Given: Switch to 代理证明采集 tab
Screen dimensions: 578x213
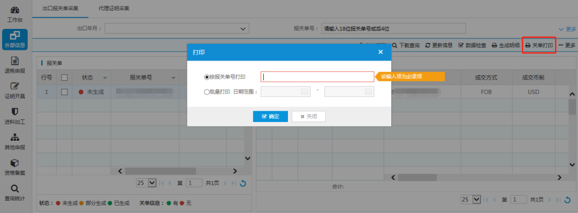Looking at the screenshot, I should tap(114, 8).
